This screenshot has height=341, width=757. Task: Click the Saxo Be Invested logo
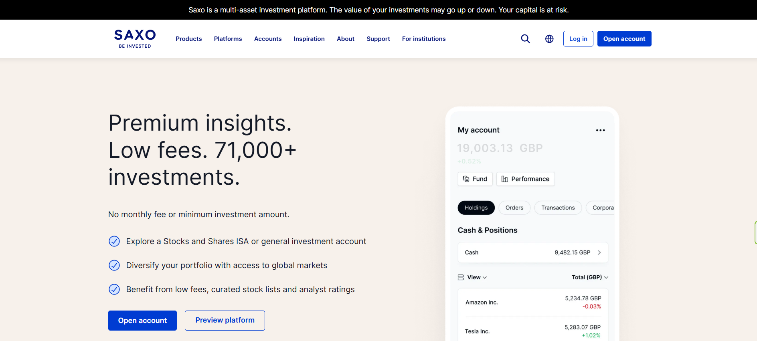coord(135,38)
